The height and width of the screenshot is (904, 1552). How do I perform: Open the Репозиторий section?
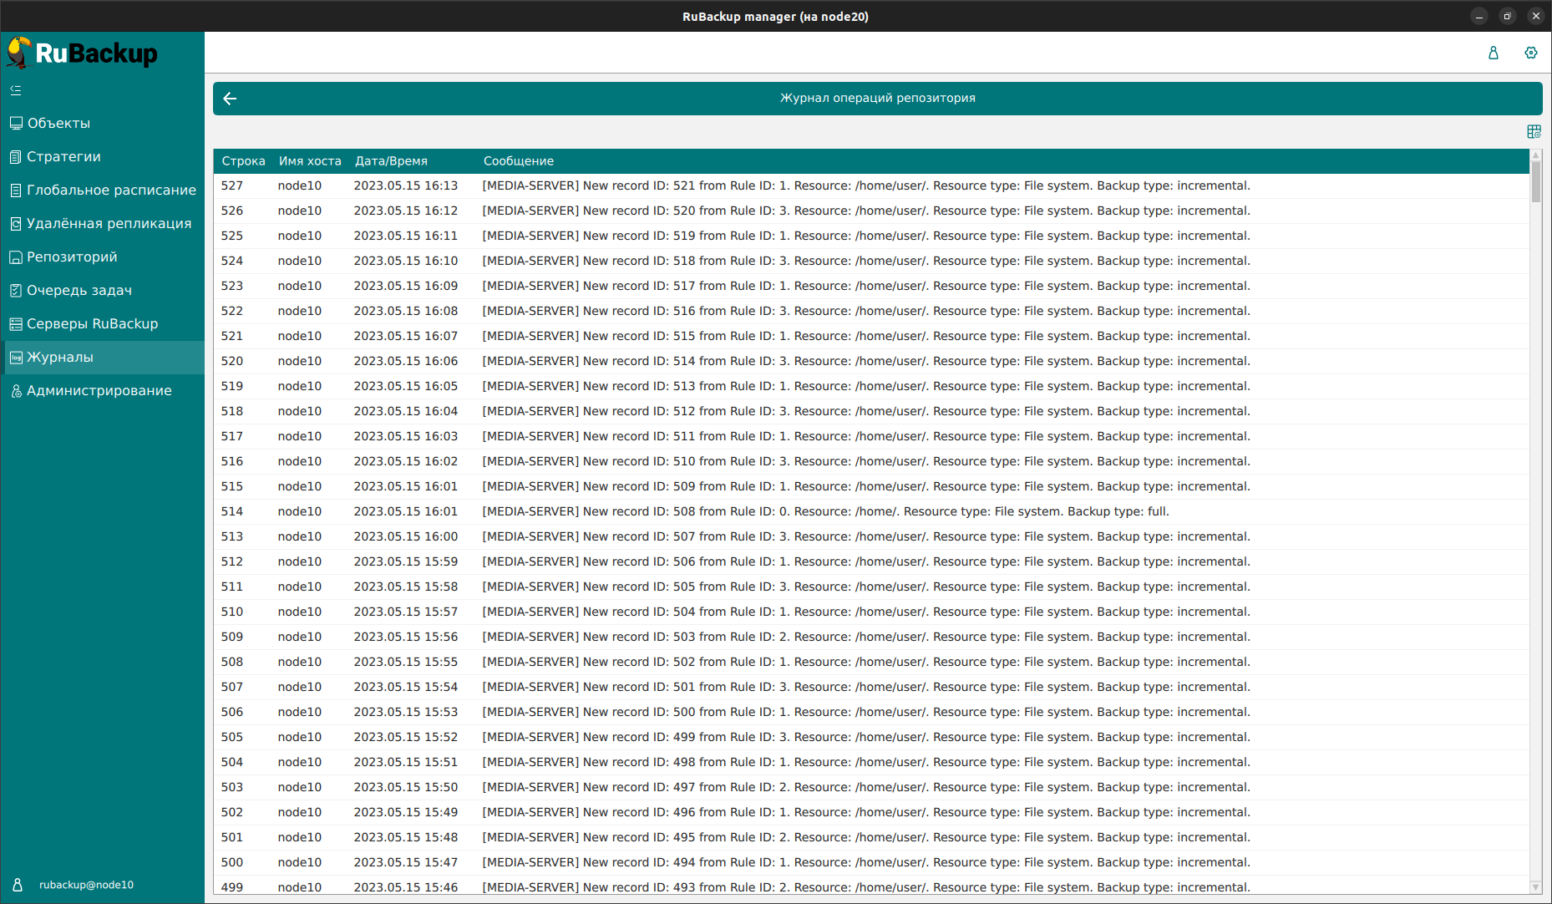click(x=72, y=256)
